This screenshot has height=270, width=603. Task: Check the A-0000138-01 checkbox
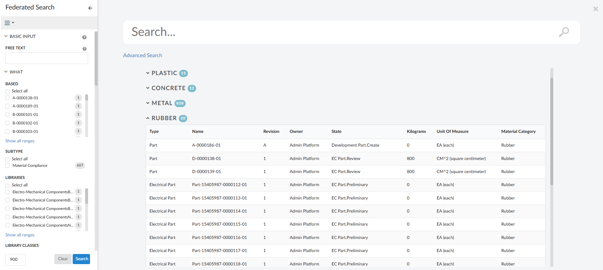tap(8, 98)
